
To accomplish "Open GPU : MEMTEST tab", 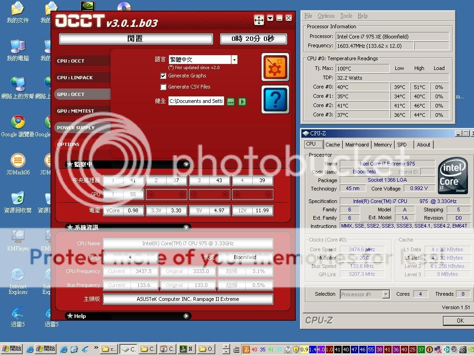I will tap(82, 111).
